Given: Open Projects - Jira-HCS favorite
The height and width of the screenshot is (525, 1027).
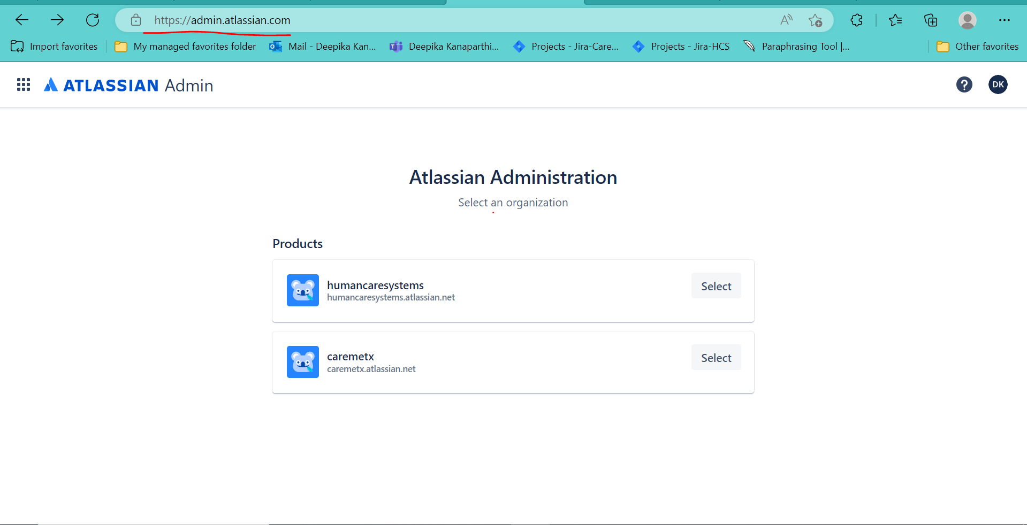Looking at the screenshot, I should pos(681,47).
